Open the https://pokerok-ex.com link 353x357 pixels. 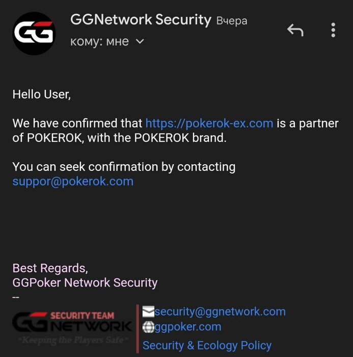(x=209, y=123)
